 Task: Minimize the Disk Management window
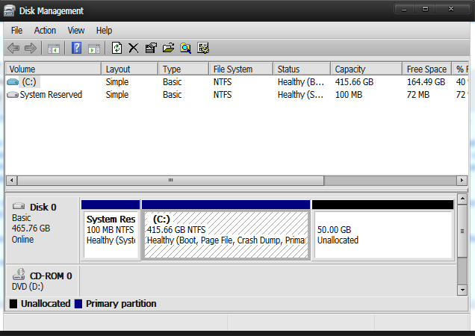tap(404, 9)
